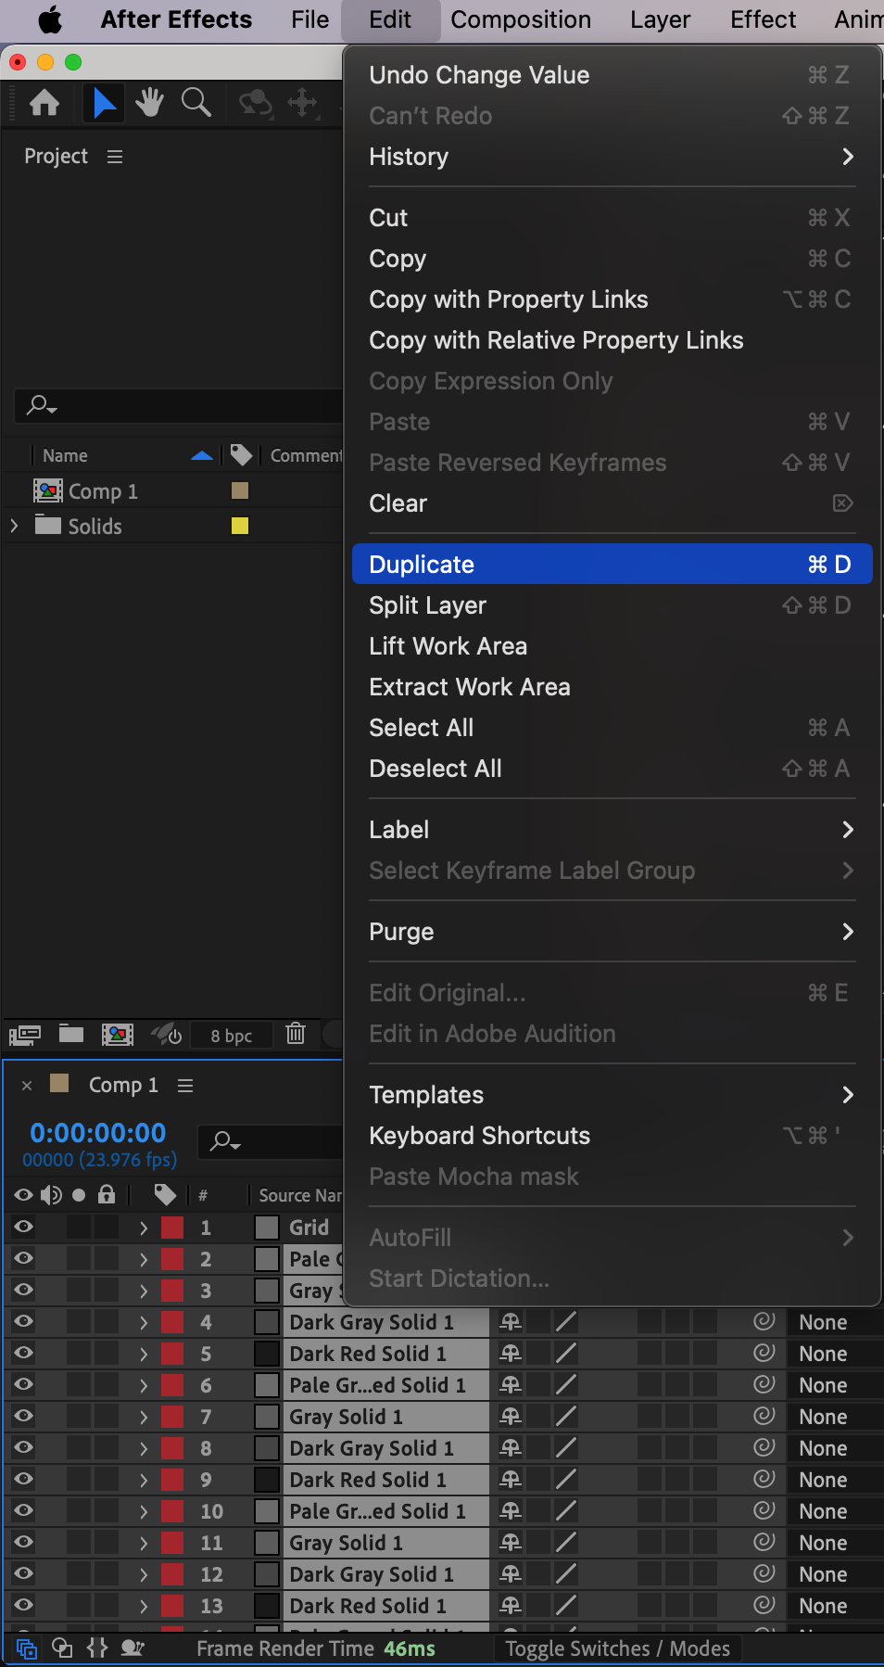This screenshot has width=884, height=1667.
Task: Click the Comp 1 timeline tab
Action: click(123, 1086)
